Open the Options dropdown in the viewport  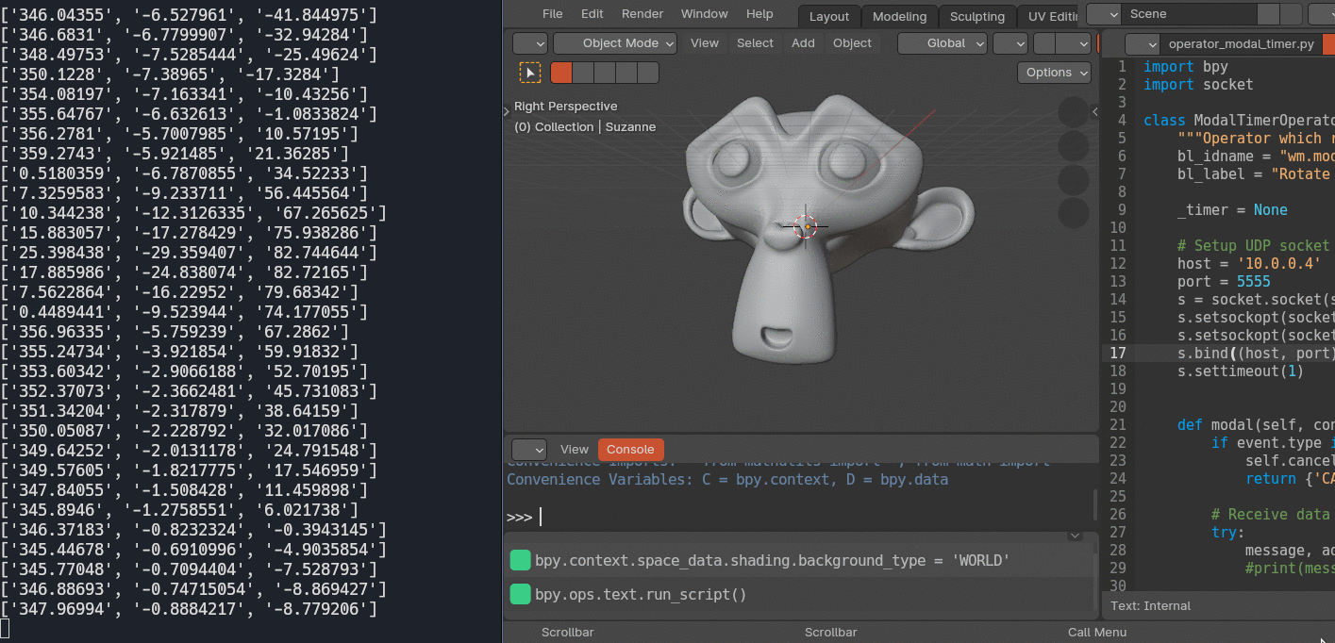[1054, 73]
